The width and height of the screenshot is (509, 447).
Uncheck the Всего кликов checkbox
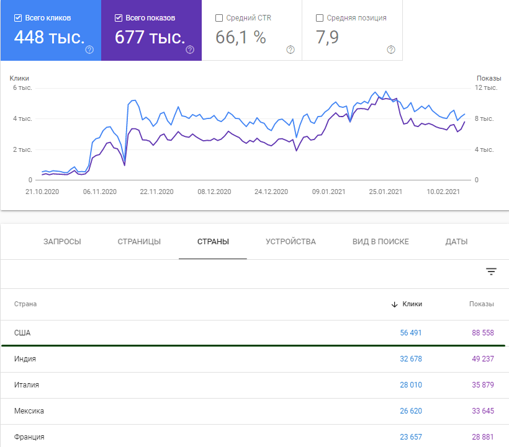tap(17, 18)
